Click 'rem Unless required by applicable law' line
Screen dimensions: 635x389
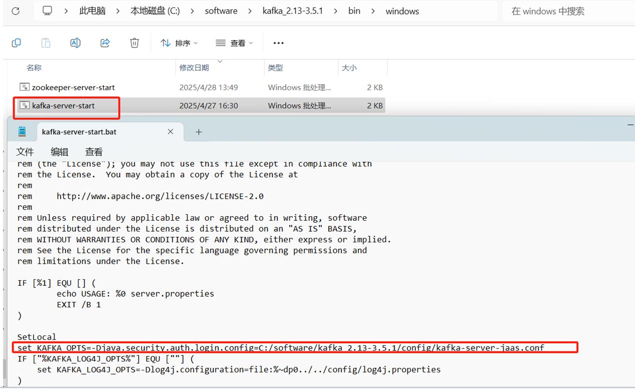pyautogui.click(x=192, y=218)
